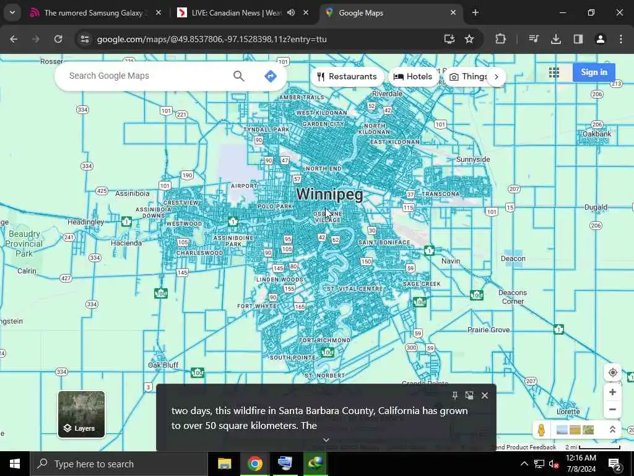Open the Chrome profile menu
This screenshot has width=634, height=476.
click(x=601, y=39)
